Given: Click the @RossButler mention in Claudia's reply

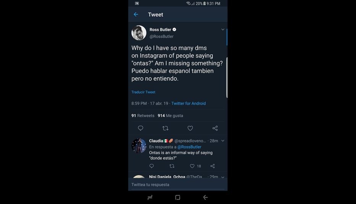Looking at the screenshot, I should tap(189, 147).
